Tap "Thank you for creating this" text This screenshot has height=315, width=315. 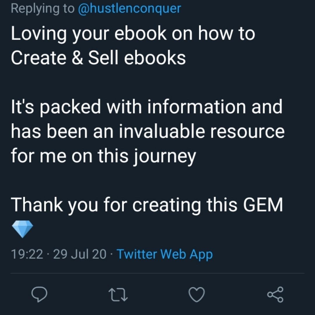[x=124, y=205]
